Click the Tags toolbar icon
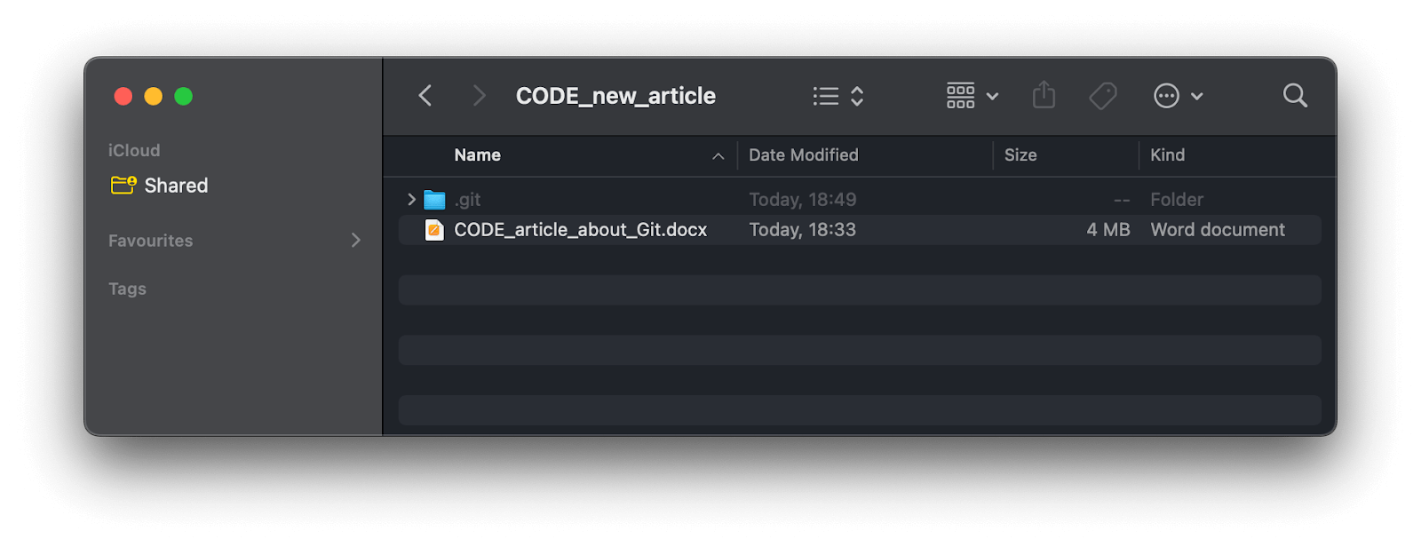This screenshot has height=547, width=1421. (x=1103, y=96)
